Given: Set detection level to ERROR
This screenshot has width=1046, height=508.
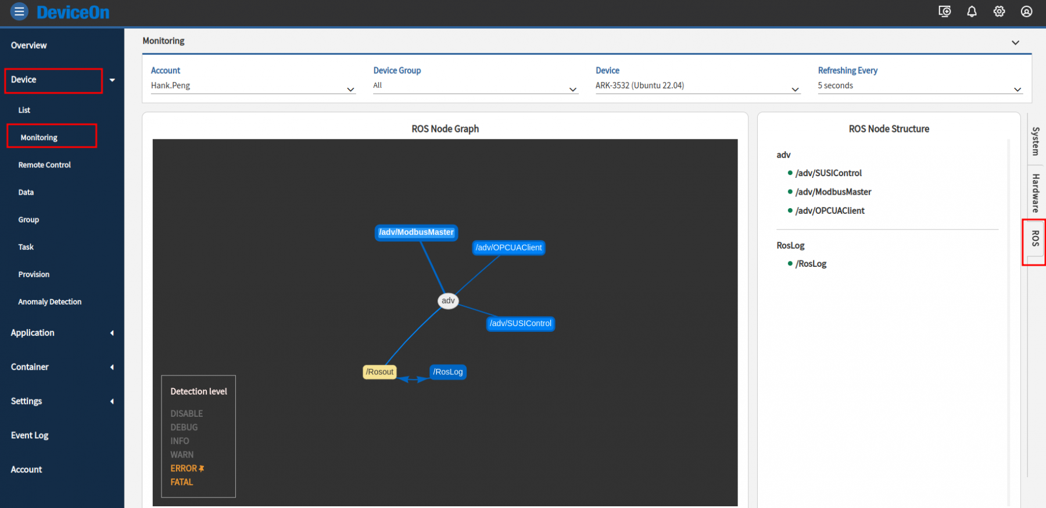Looking at the screenshot, I should coord(184,468).
